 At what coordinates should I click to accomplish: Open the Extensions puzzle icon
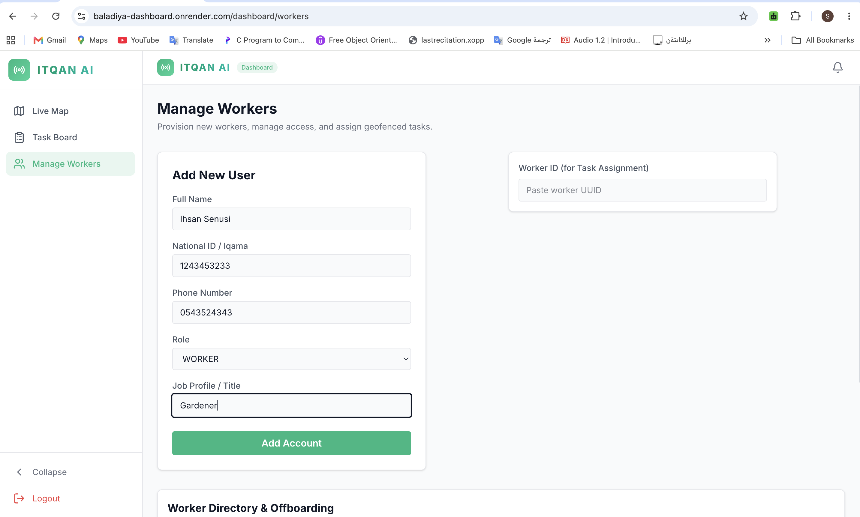[795, 16]
